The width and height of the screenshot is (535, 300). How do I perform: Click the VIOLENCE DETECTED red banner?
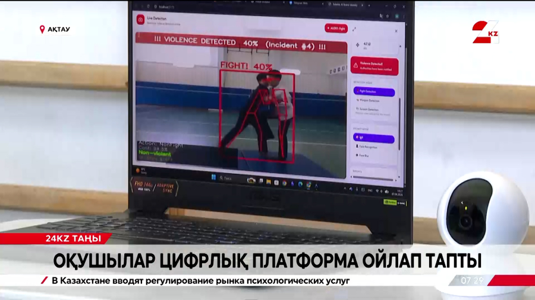click(x=241, y=43)
